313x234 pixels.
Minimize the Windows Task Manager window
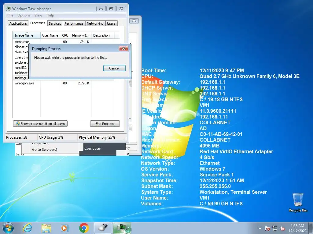[101, 9]
